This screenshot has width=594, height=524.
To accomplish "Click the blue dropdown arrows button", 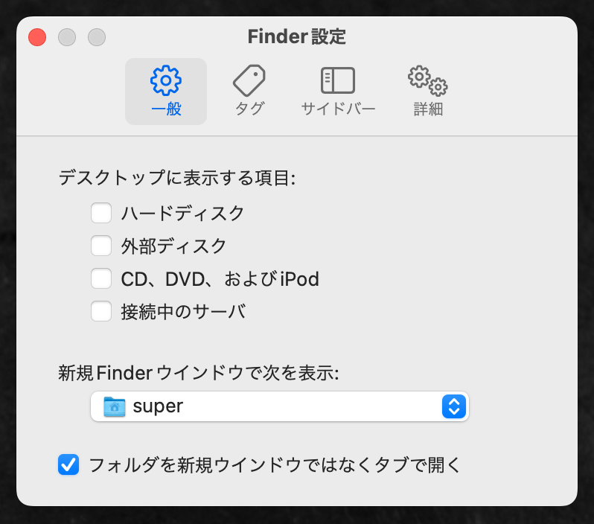I will 453,406.
